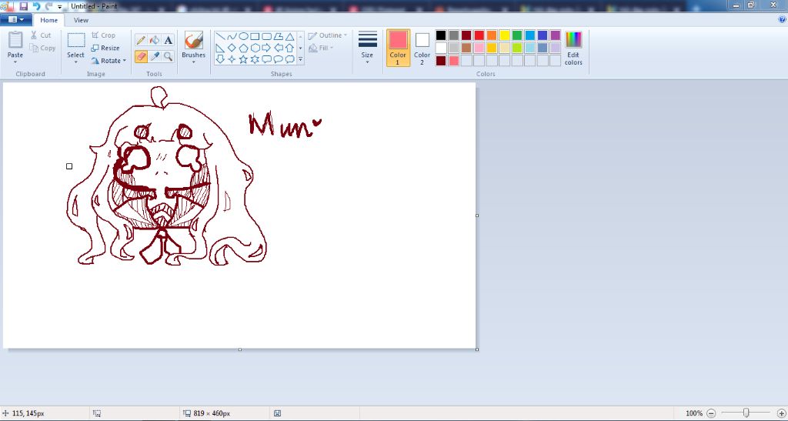Viewport: 788px width, 421px height.
Task: Click the zoom out minus button
Action: 711,413
